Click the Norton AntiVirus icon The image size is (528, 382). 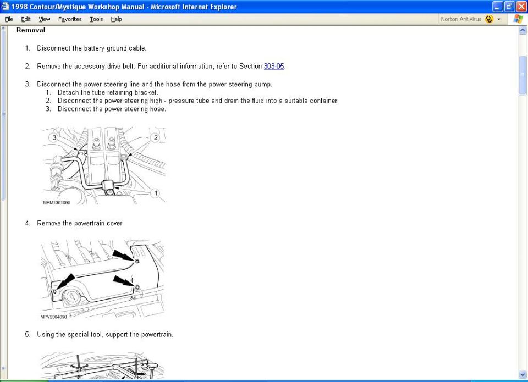pos(490,19)
